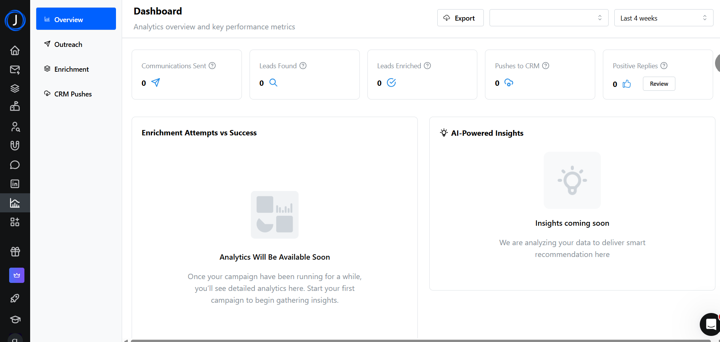Open the people search sidebar icon
This screenshot has width=720, height=342.
pos(15,127)
